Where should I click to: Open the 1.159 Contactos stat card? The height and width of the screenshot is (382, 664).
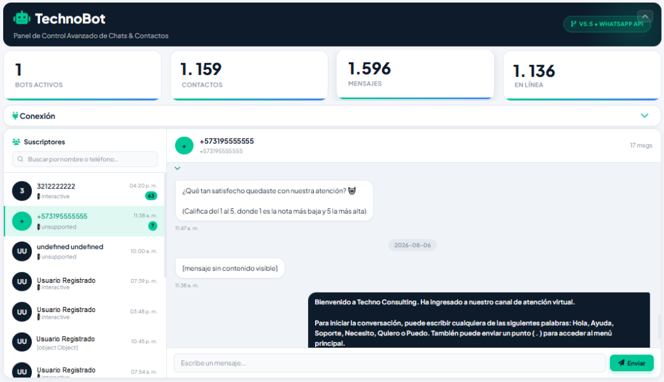(x=249, y=76)
